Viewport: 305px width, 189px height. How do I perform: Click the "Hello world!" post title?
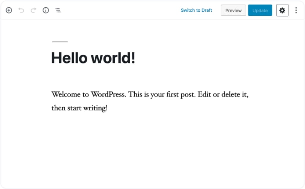pyautogui.click(x=93, y=58)
